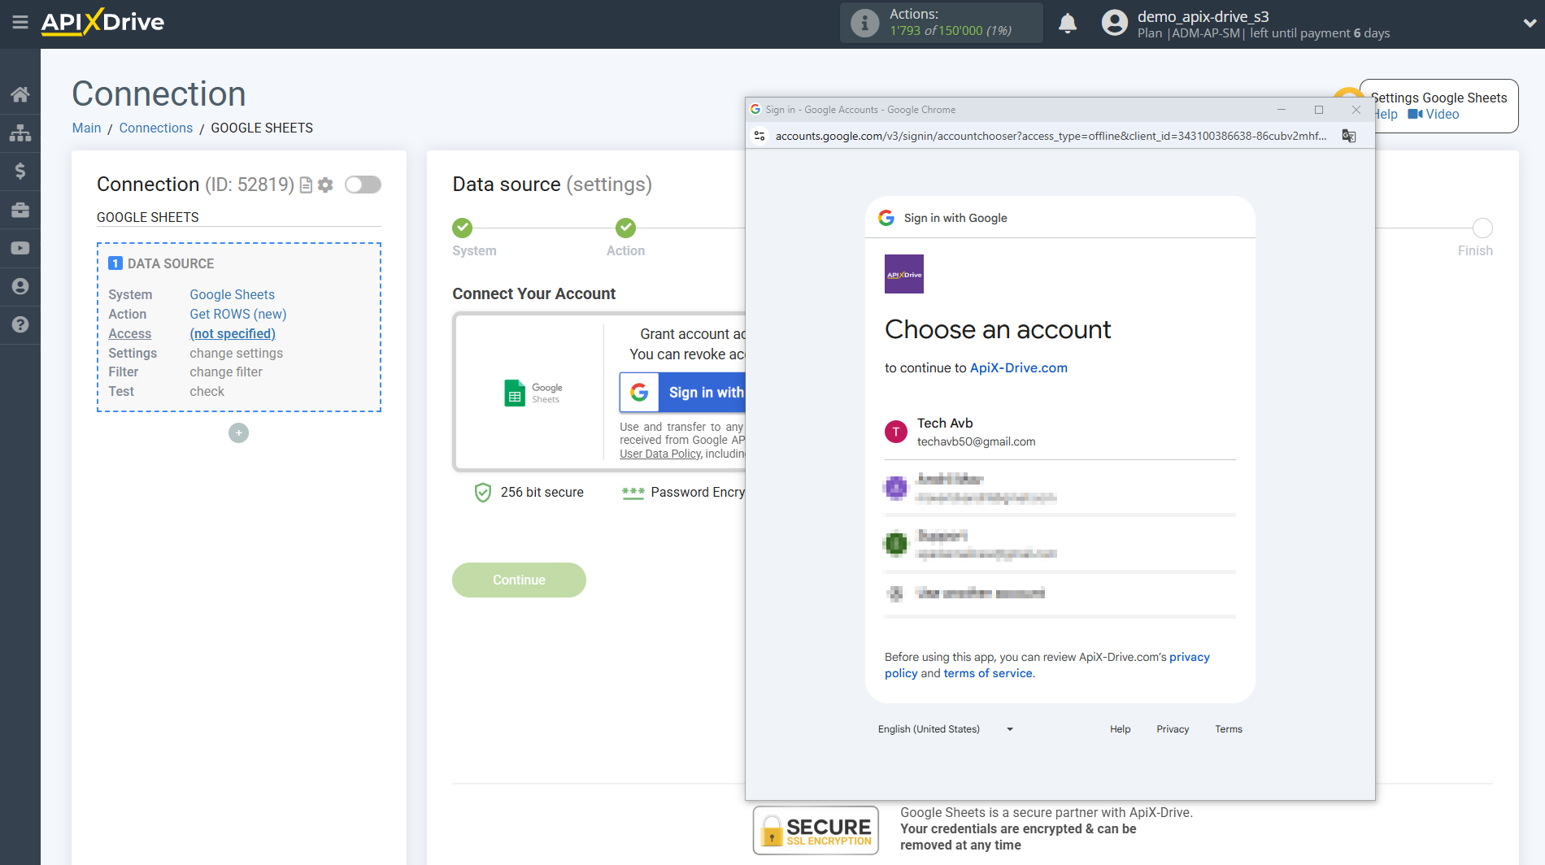1545x865 pixels.
Task: Open the payments dollar icon in sidebar
Action: 20,171
